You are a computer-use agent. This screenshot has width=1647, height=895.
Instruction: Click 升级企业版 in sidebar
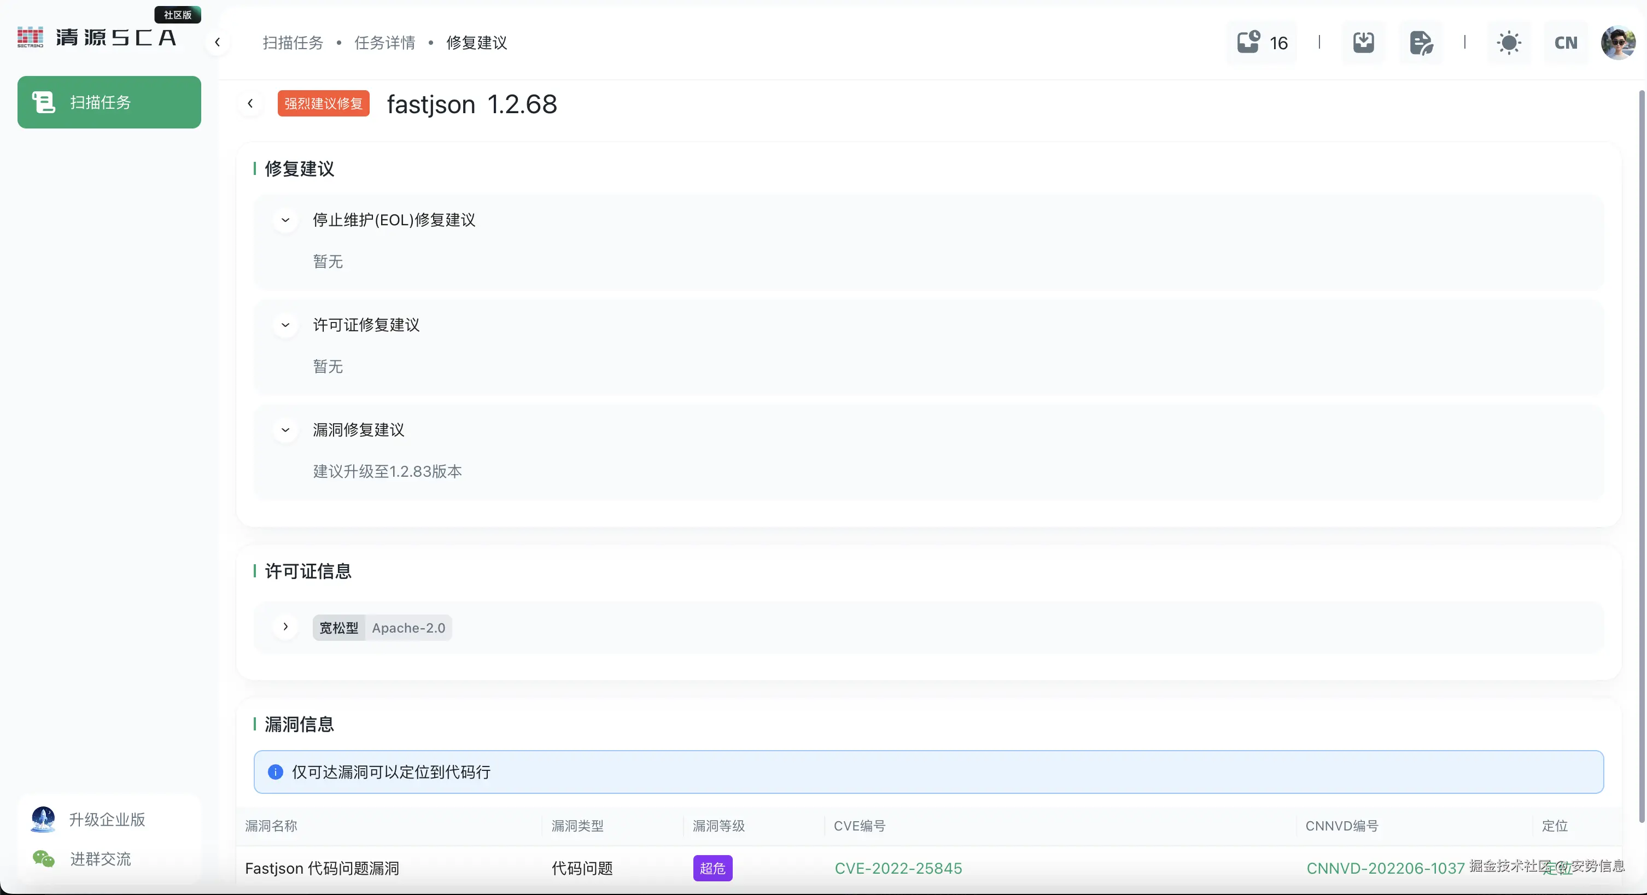[x=107, y=820]
